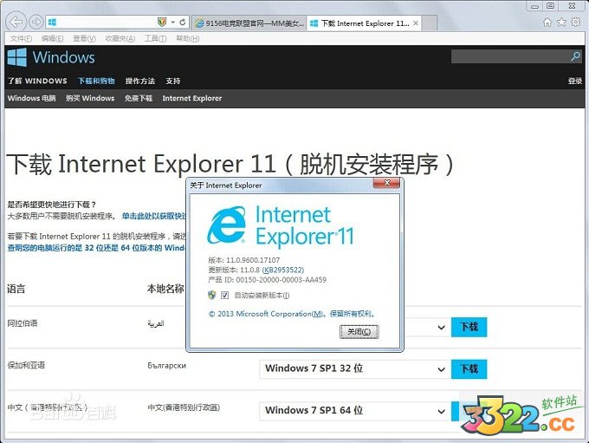Switch to the 9156电竞联盟官网 tab
Viewport: 589px width, 443px height.
click(249, 23)
